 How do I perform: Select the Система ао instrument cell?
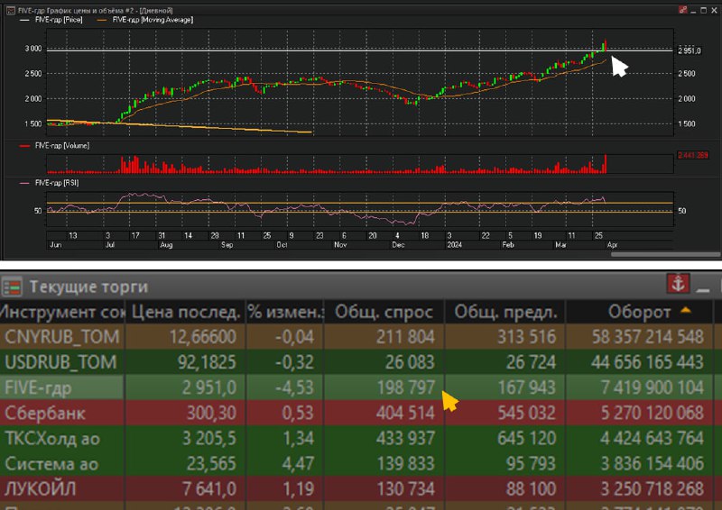pyautogui.click(x=61, y=463)
